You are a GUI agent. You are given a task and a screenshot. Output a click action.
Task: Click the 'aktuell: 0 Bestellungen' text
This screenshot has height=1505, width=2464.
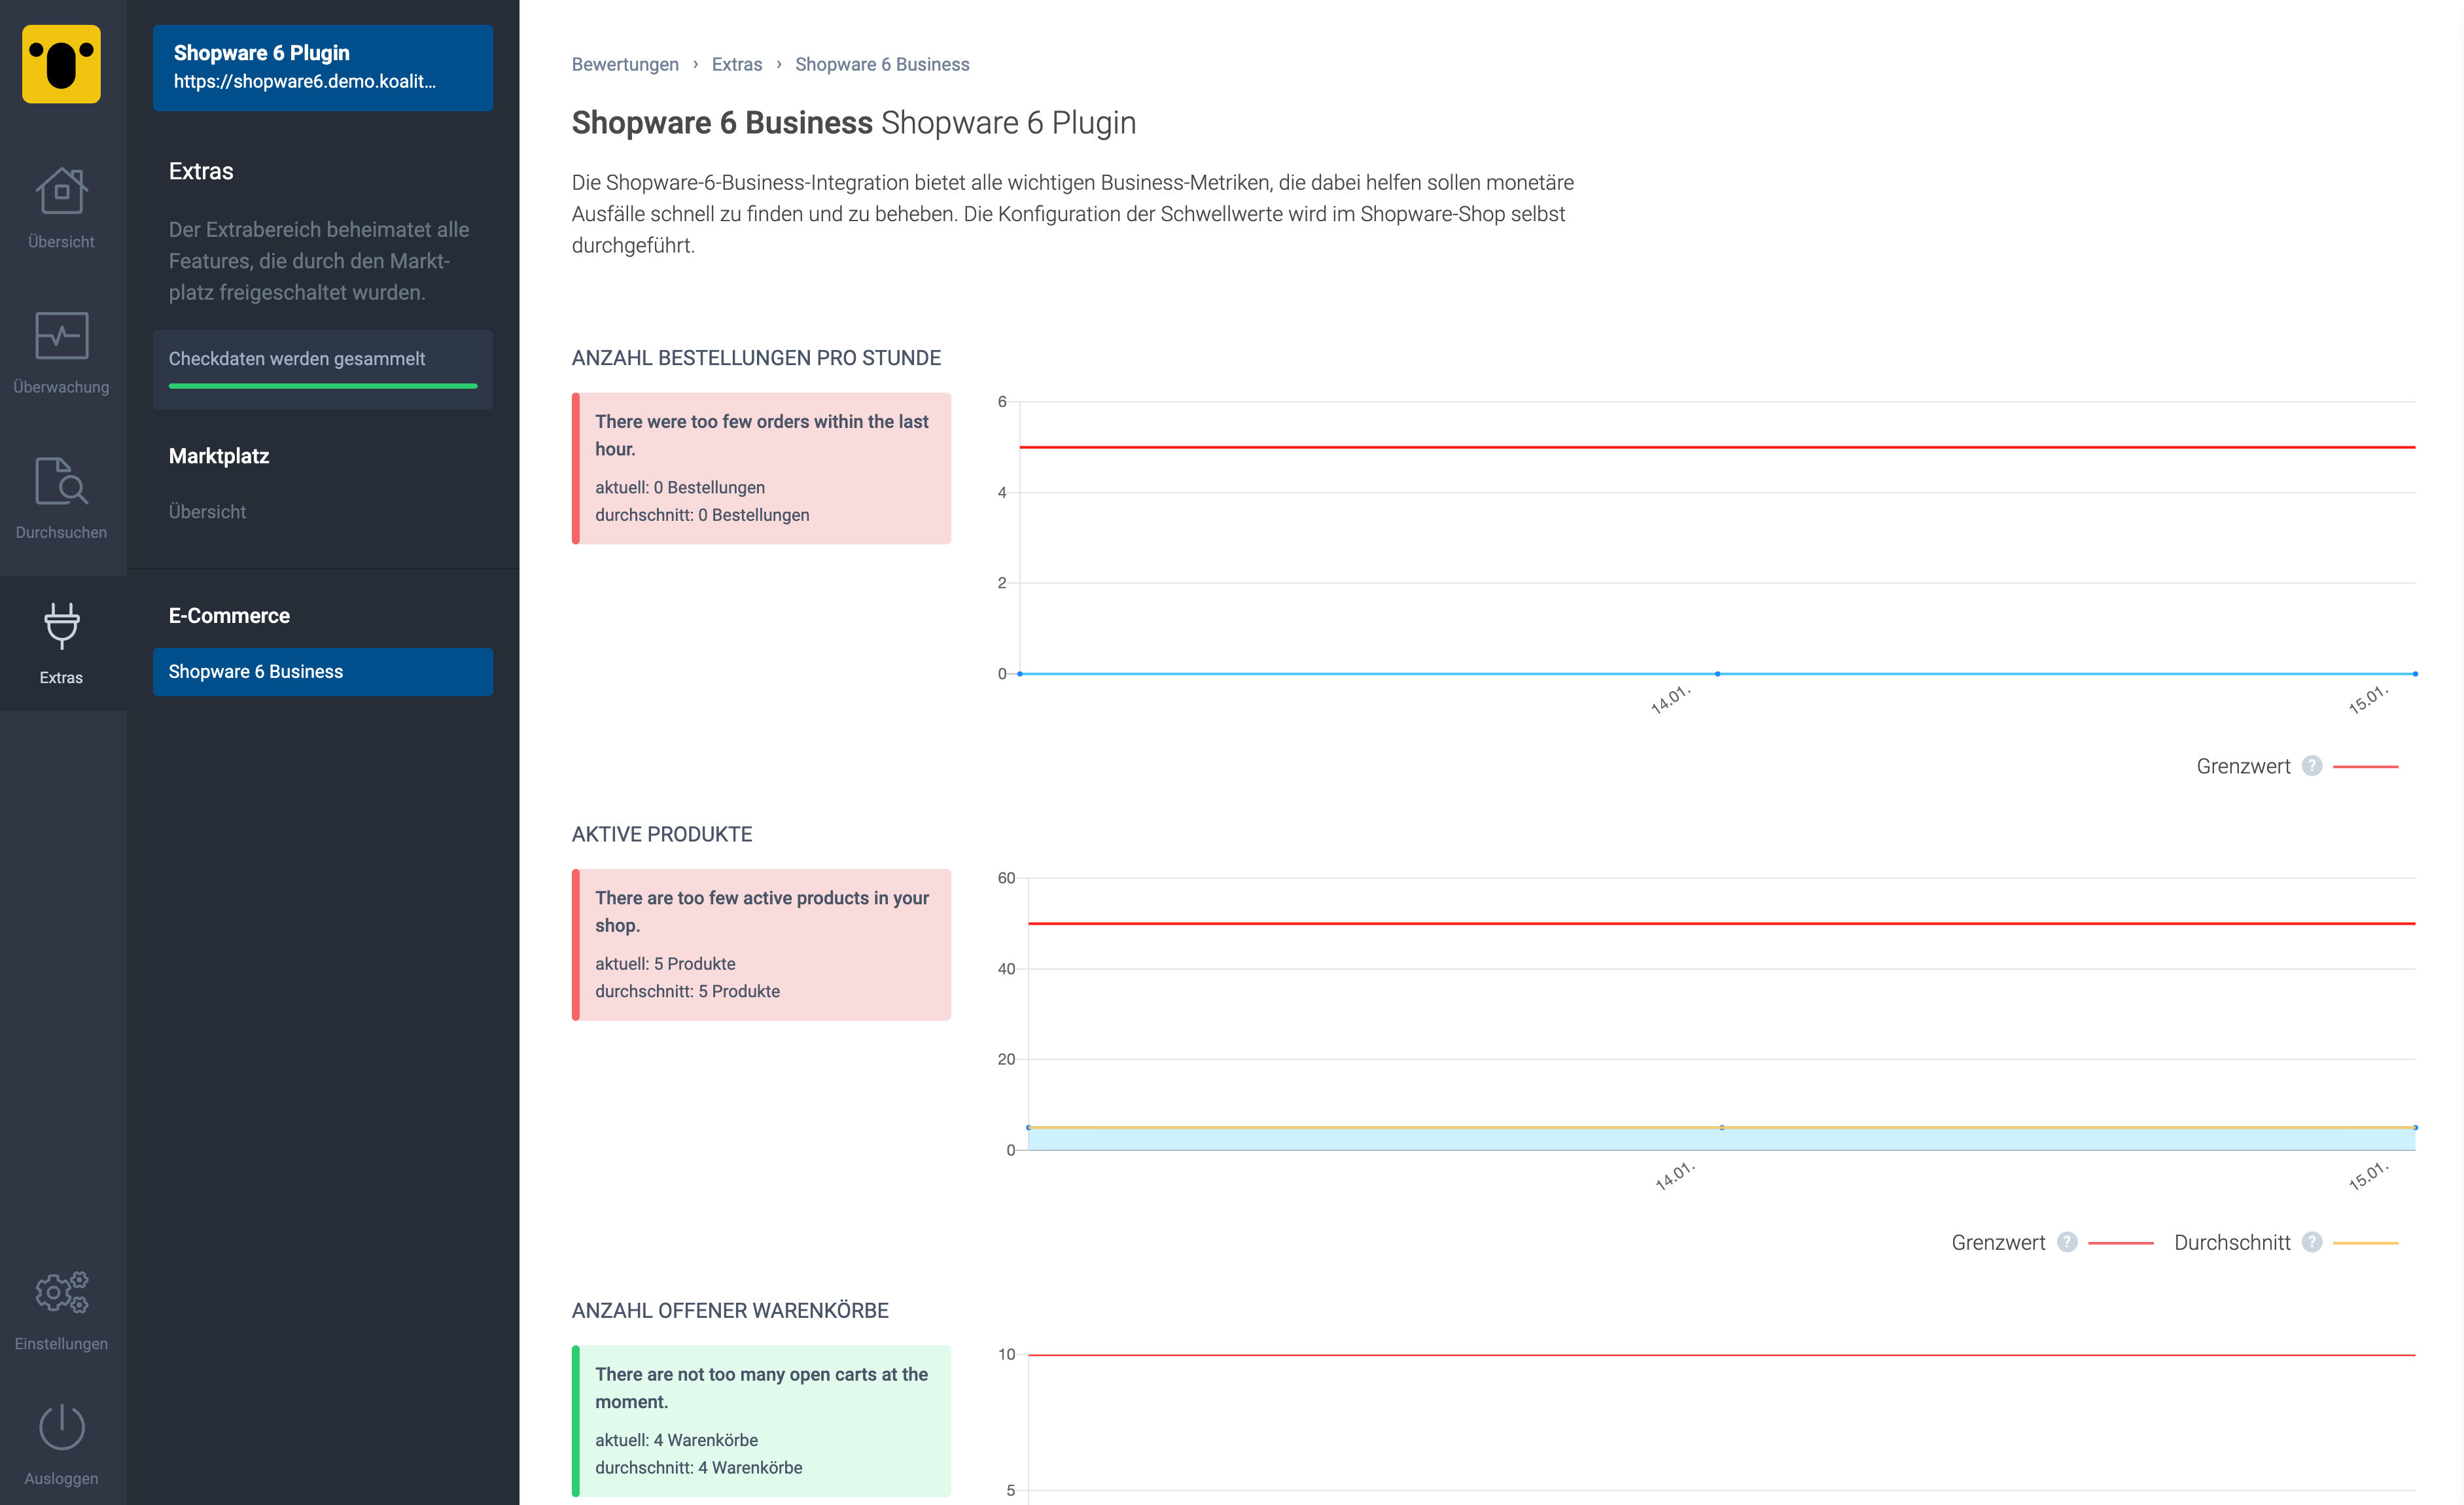tap(680, 488)
